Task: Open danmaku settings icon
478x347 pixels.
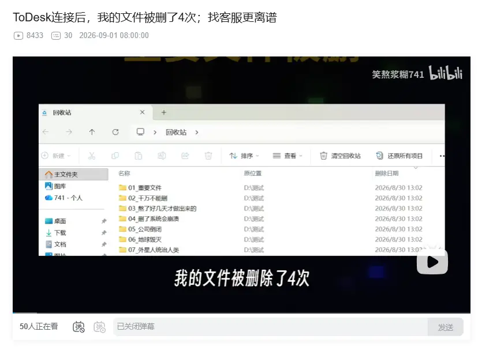Action: [x=99, y=327]
